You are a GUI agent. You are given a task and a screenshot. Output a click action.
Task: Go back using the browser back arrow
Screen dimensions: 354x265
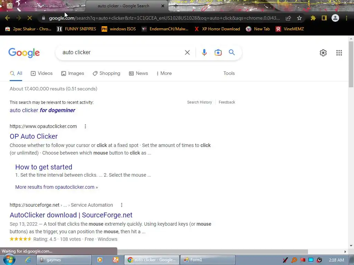[x=8, y=18]
